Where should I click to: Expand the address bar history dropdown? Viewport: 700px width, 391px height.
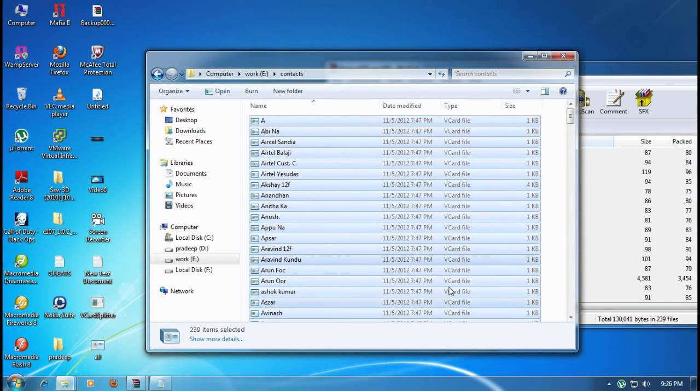[430, 74]
